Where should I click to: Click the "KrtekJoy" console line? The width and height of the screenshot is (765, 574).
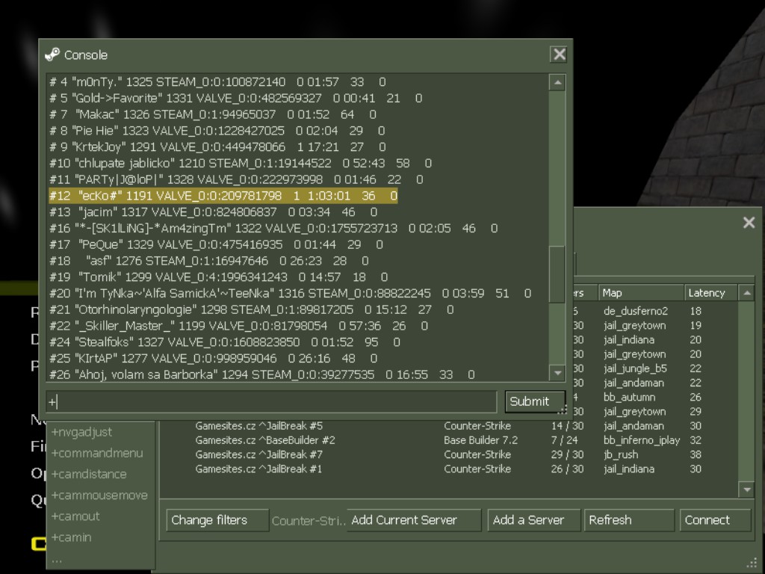tap(217, 147)
